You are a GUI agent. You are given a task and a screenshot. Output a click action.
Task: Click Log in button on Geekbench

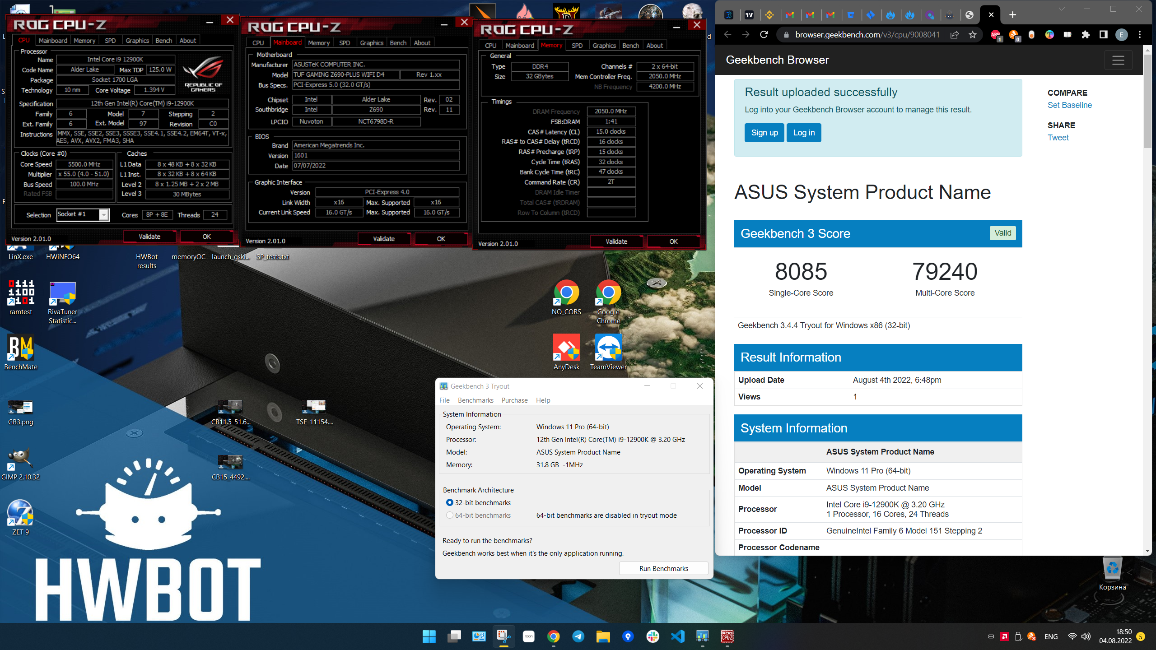804,132
